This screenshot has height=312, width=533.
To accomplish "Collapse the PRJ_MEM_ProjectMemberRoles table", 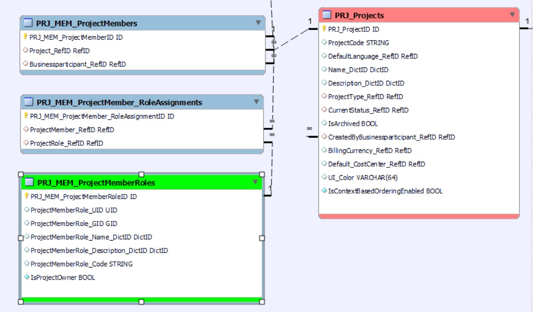I will (255, 182).
